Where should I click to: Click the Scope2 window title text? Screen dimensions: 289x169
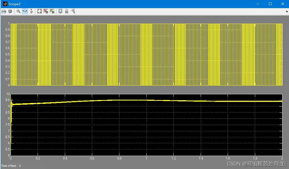point(14,4)
